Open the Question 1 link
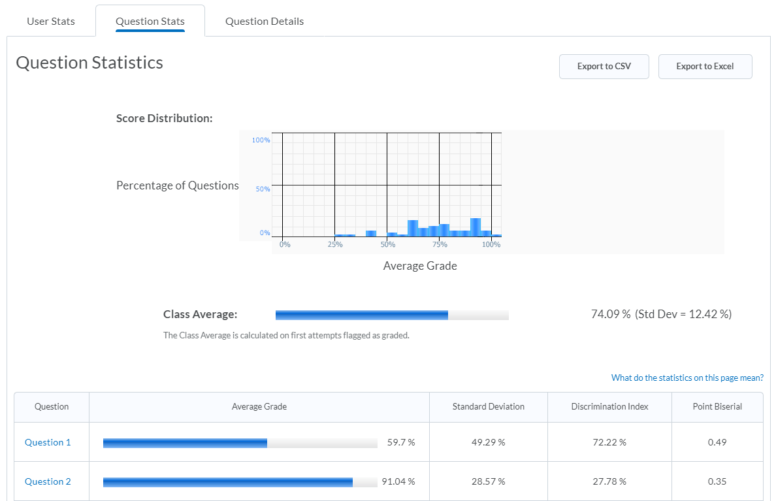776x501 pixels. coord(48,442)
